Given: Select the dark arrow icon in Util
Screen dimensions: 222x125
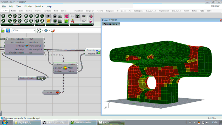Looking at the screenshot, I should pyautogui.click(x=84, y=16).
